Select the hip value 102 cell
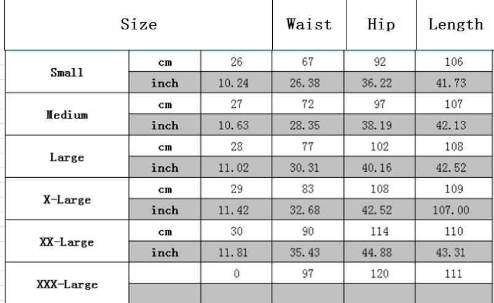This screenshot has width=494, height=303. [x=380, y=147]
